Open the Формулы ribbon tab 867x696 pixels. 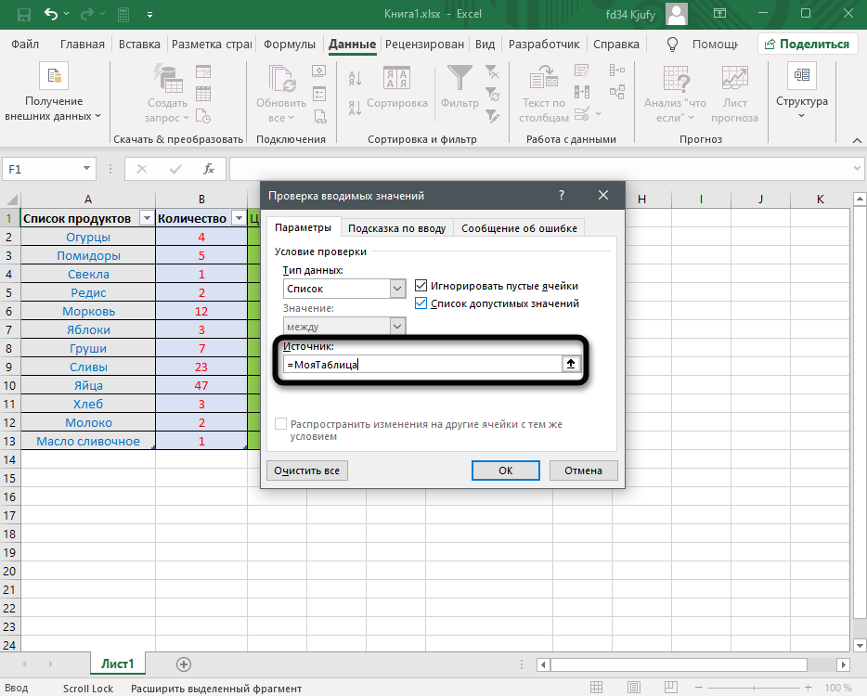click(290, 44)
